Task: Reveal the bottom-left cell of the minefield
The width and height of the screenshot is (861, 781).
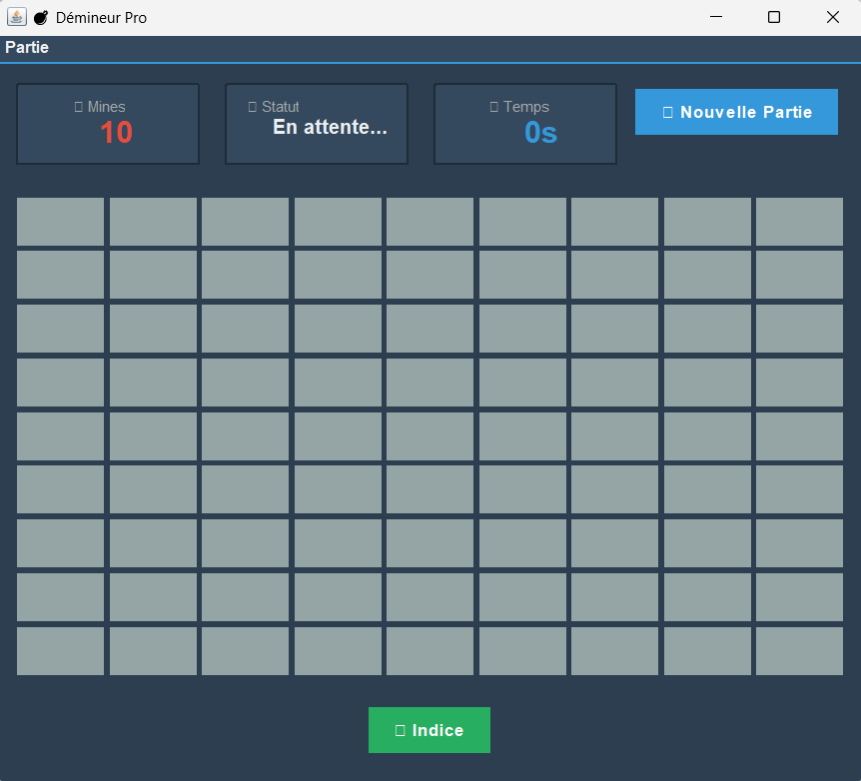Action: point(60,651)
